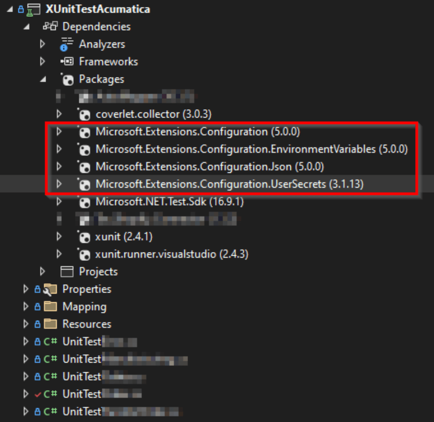This screenshot has width=434, height=422.
Task: Click the lock icon beside XUnitTestAcumatica
Action: point(21,9)
